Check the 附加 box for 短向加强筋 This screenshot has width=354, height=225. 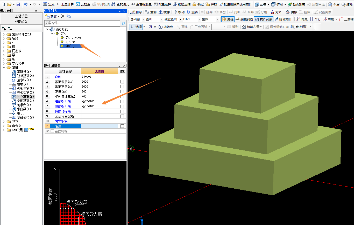(122, 111)
